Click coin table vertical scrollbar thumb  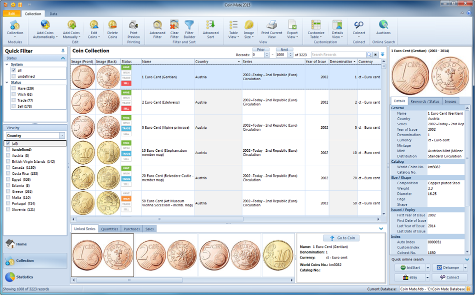point(384,66)
